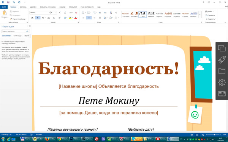Show paragraph marks (¶) icon

click(116, 13)
